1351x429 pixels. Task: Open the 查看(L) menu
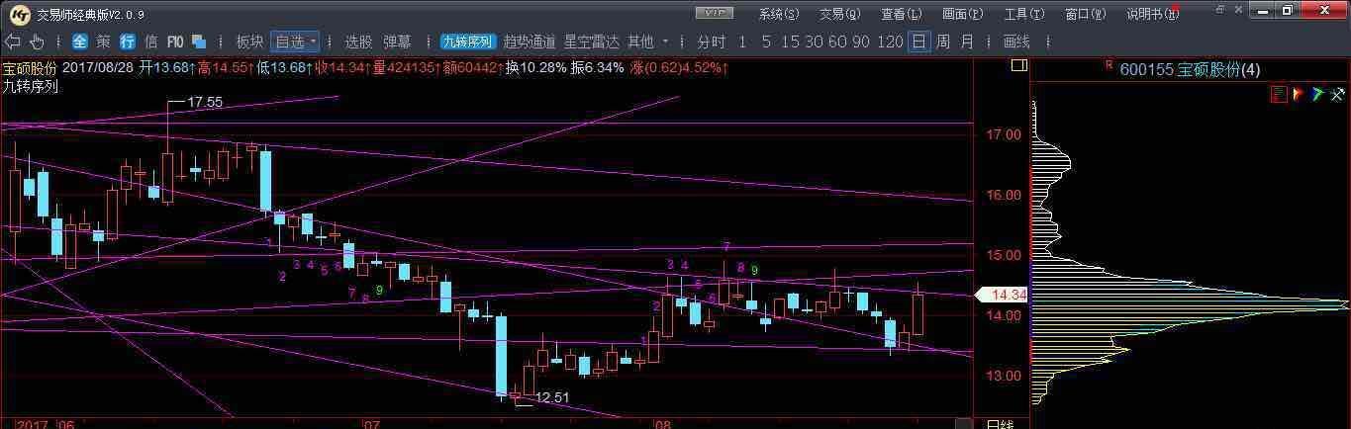pyautogui.click(x=901, y=14)
